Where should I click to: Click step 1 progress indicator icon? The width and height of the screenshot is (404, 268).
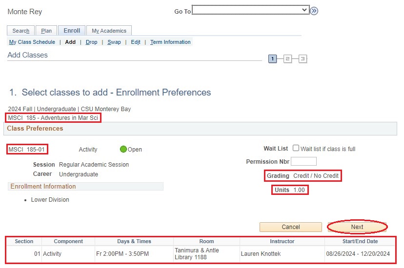click(273, 59)
